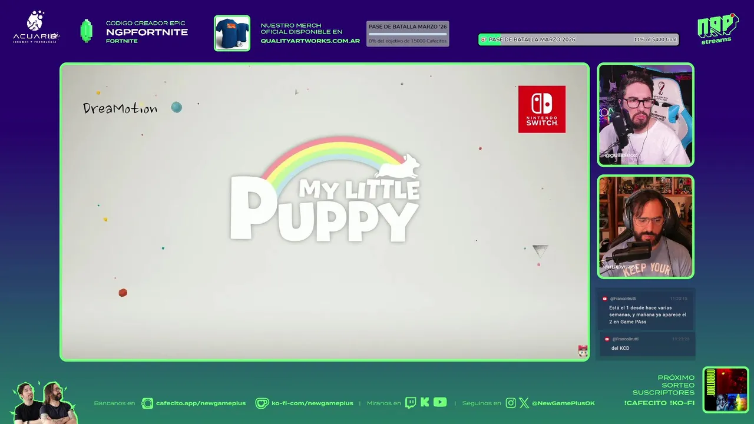Click the Pase de Batalla Marzo 2026 $400 goal bar
Image resolution: width=754 pixels, height=424 pixels.
(579, 39)
